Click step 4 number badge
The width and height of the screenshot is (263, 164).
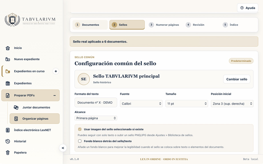pyautogui.click(x=188, y=25)
